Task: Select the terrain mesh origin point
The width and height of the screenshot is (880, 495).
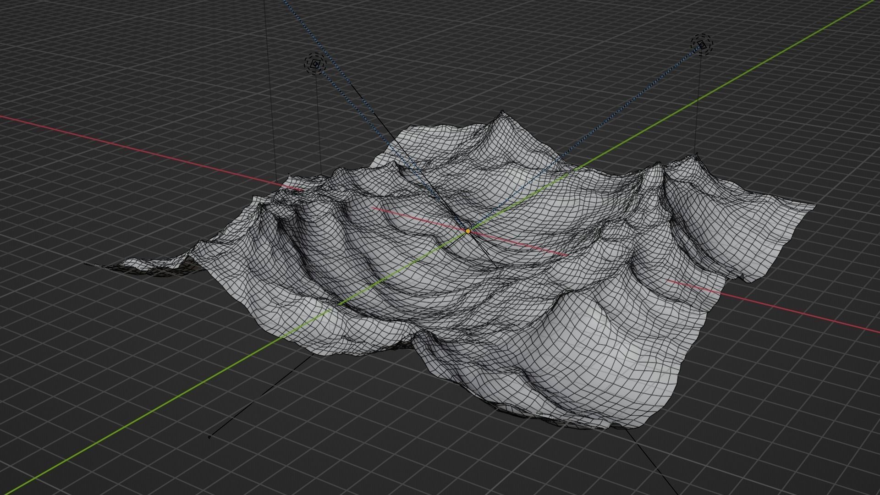Action: pyautogui.click(x=467, y=231)
